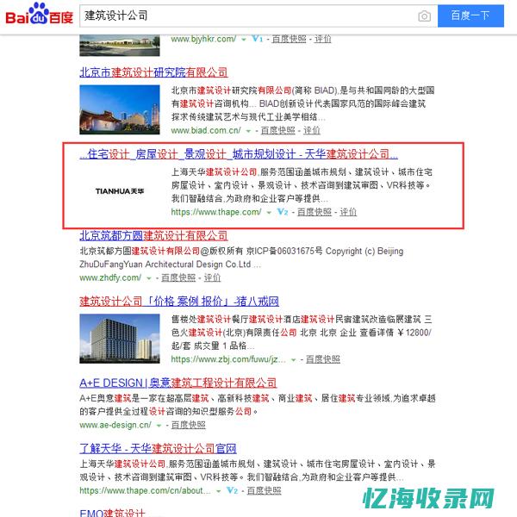Open 百度快照 link for bjyhkr.com result
The width and height of the screenshot is (517, 517).
(289, 39)
